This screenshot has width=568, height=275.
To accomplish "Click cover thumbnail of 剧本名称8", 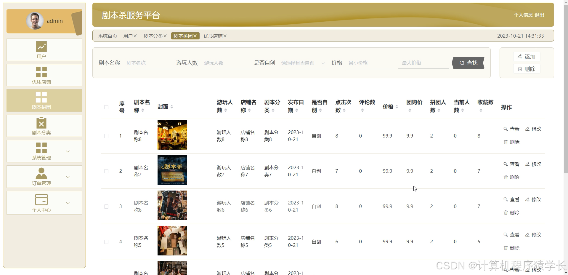I will (172, 135).
